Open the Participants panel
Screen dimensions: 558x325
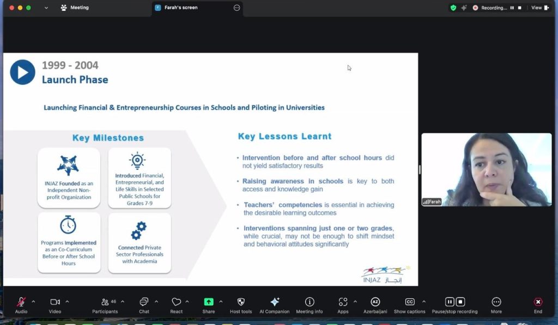click(105, 302)
